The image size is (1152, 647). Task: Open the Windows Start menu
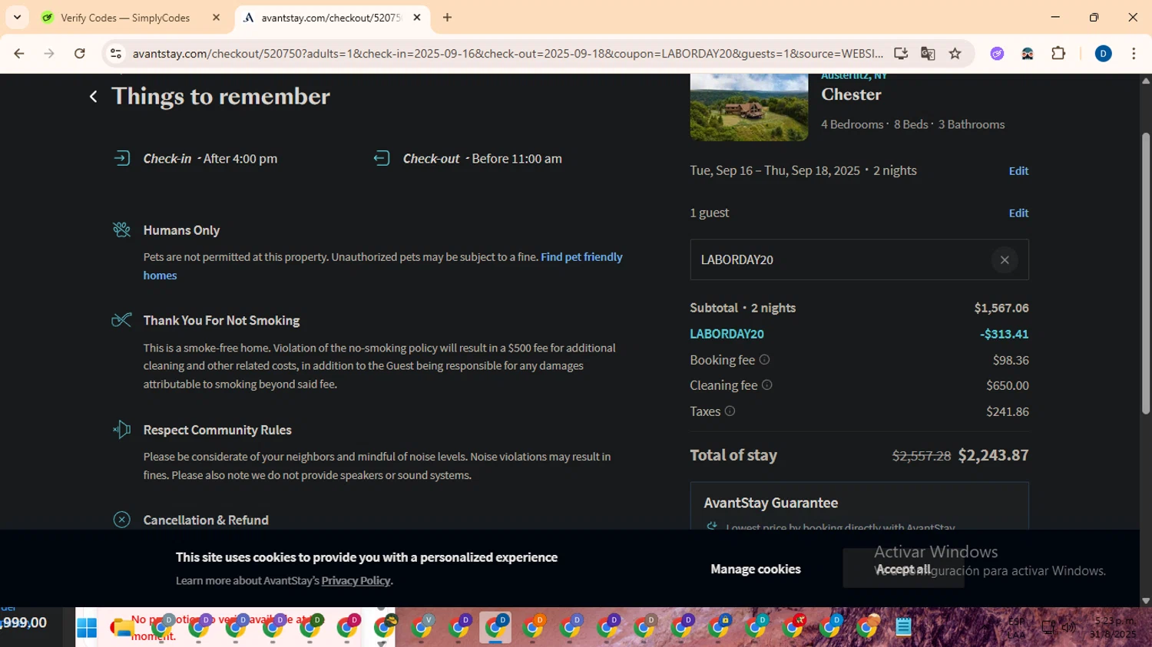[87, 628]
